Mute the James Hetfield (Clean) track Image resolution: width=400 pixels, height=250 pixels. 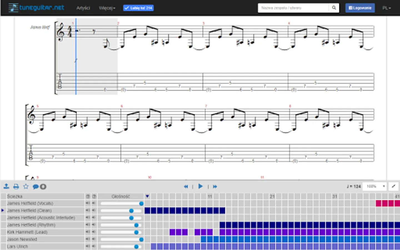[94, 211]
